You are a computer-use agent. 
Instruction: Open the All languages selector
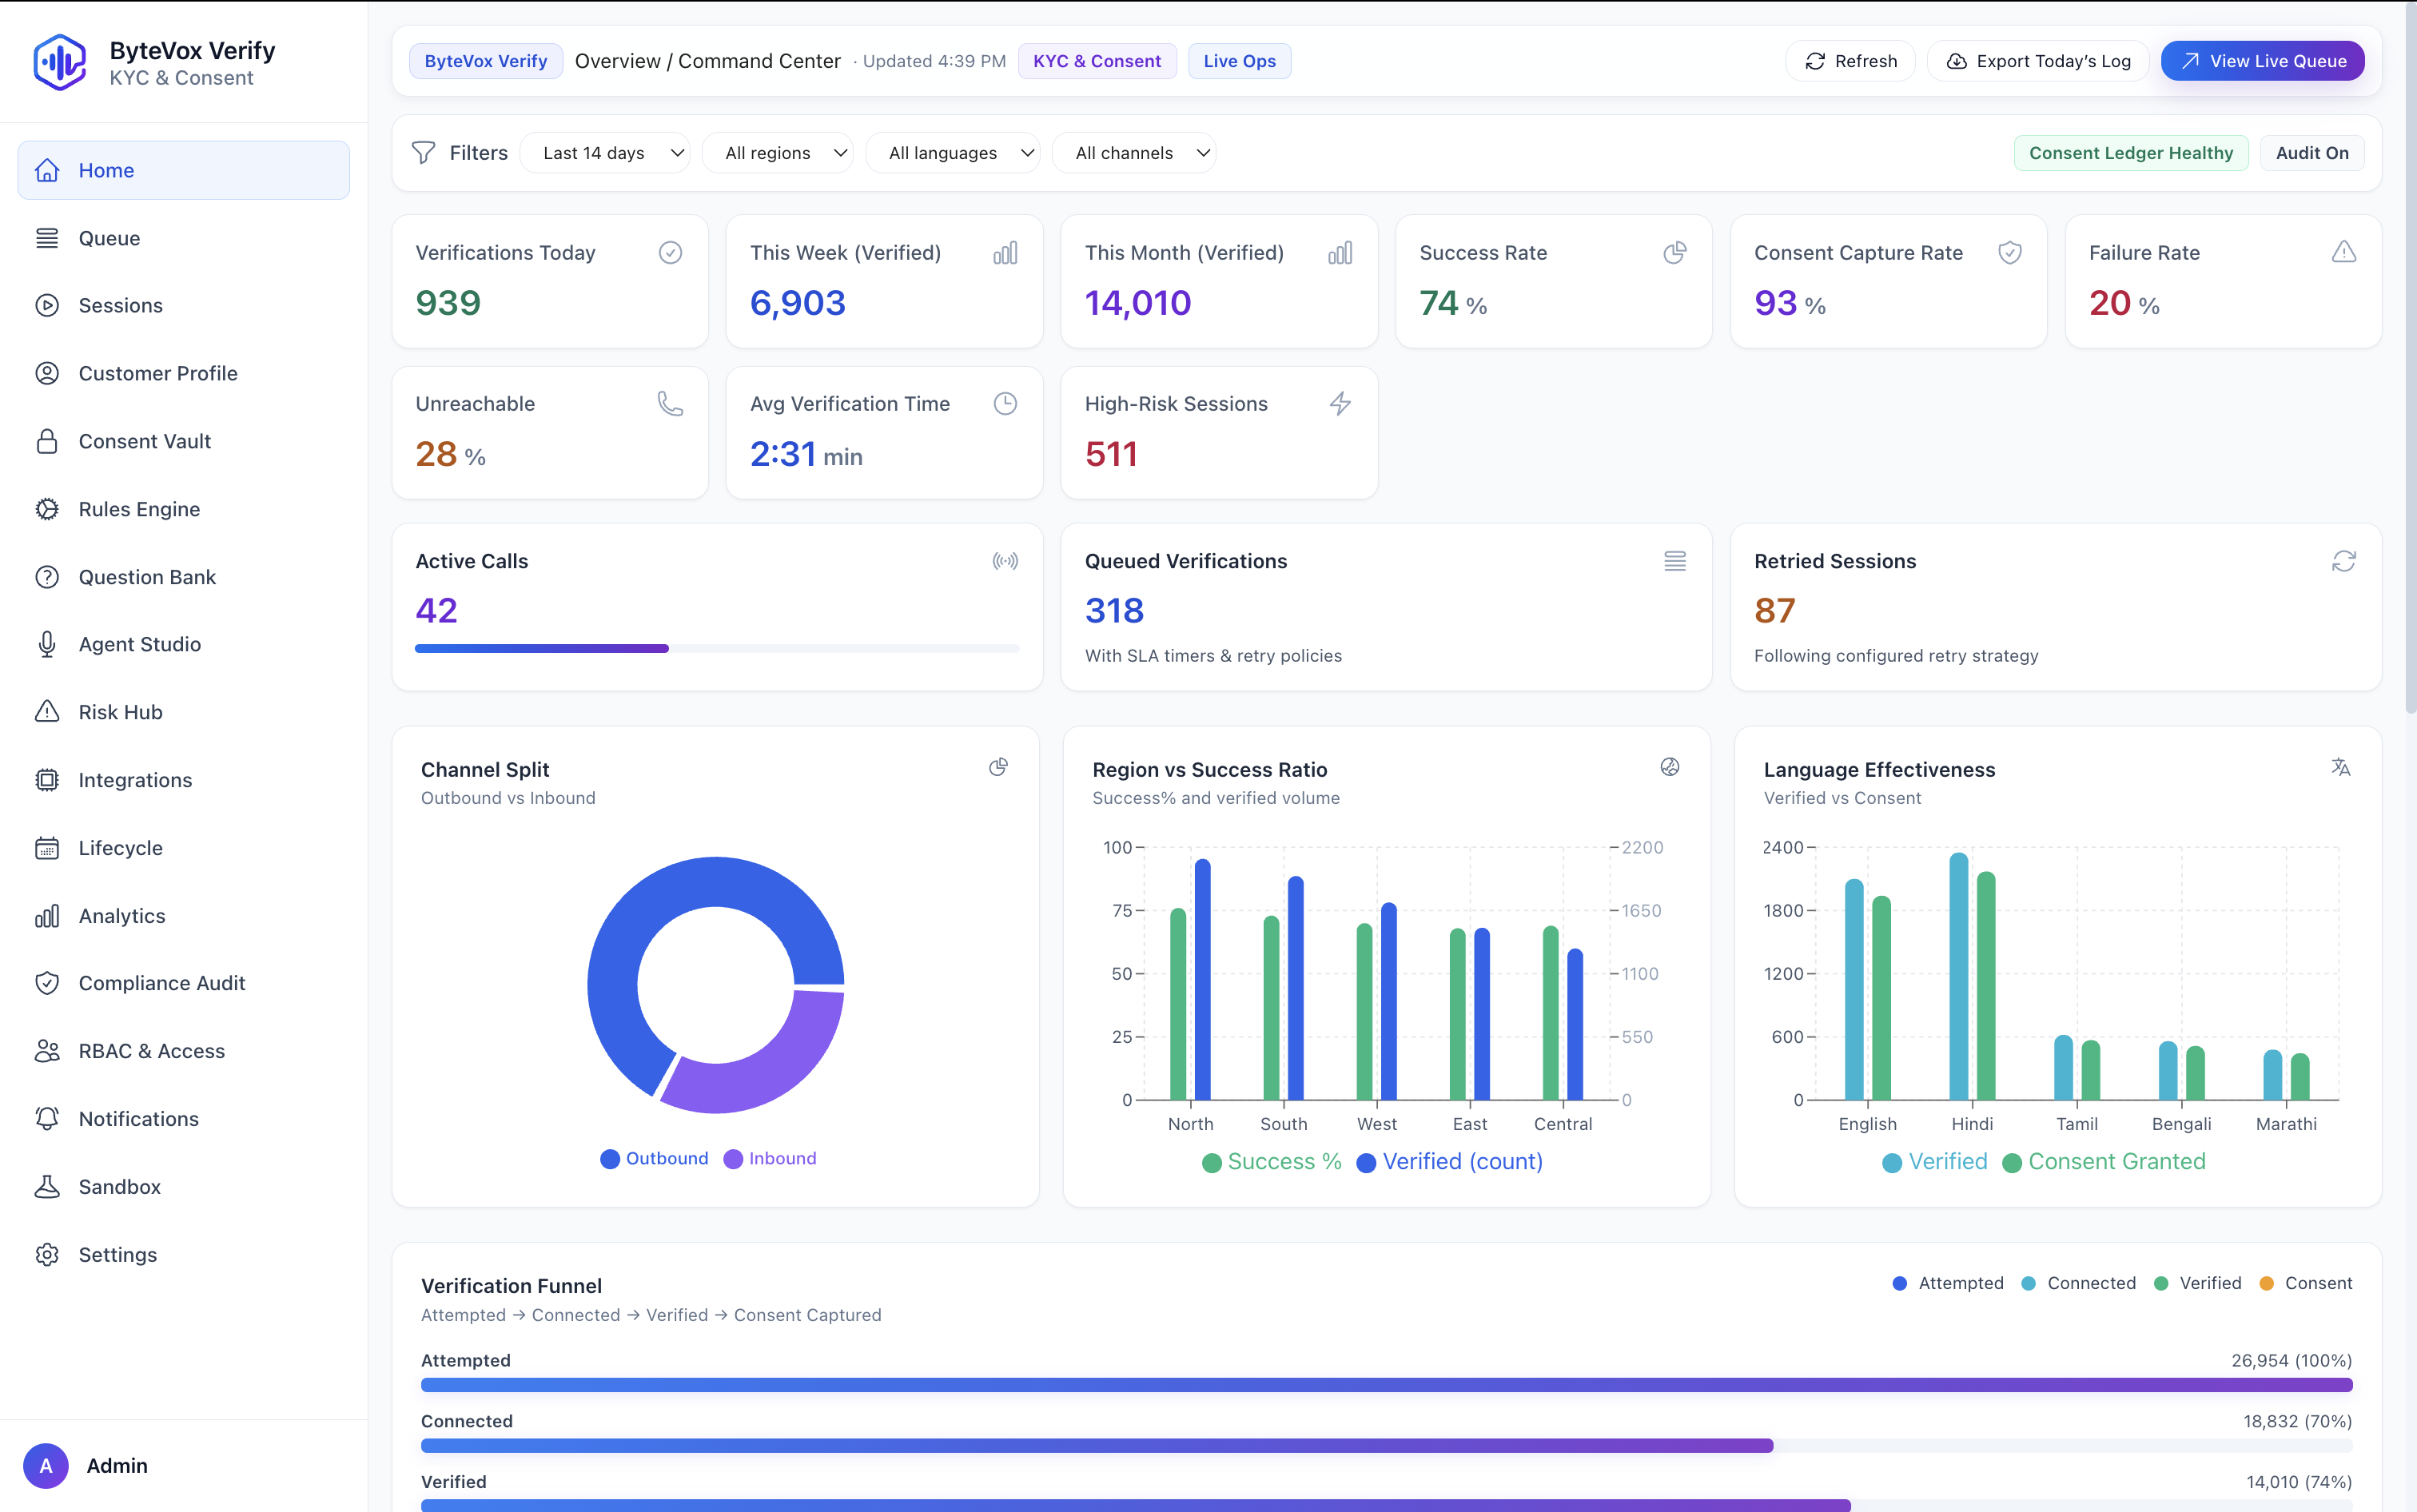[x=952, y=152]
